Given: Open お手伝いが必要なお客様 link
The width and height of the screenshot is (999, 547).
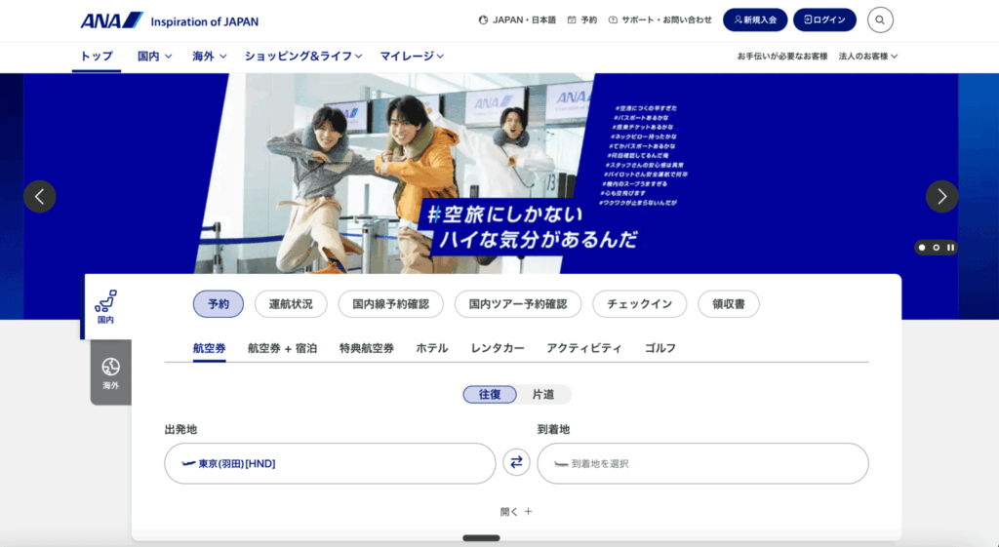Looking at the screenshot, I should 782,56.
